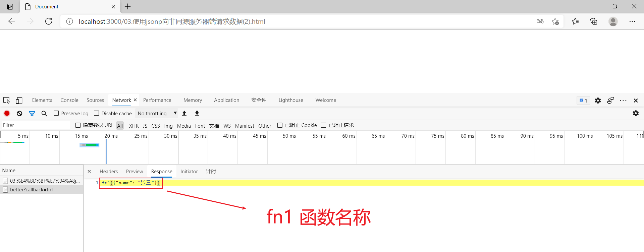Open the 安全性 tab

coord(259,100)
